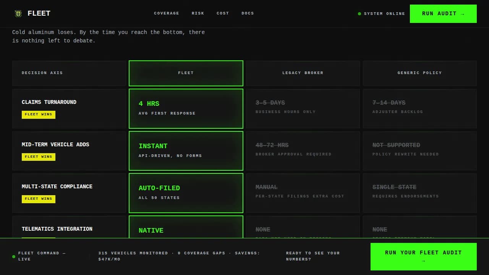This screenshot has height=275, width=489.
Task: Click the struck-through 3-5 DAYS value
Action: tap(270, 103)
